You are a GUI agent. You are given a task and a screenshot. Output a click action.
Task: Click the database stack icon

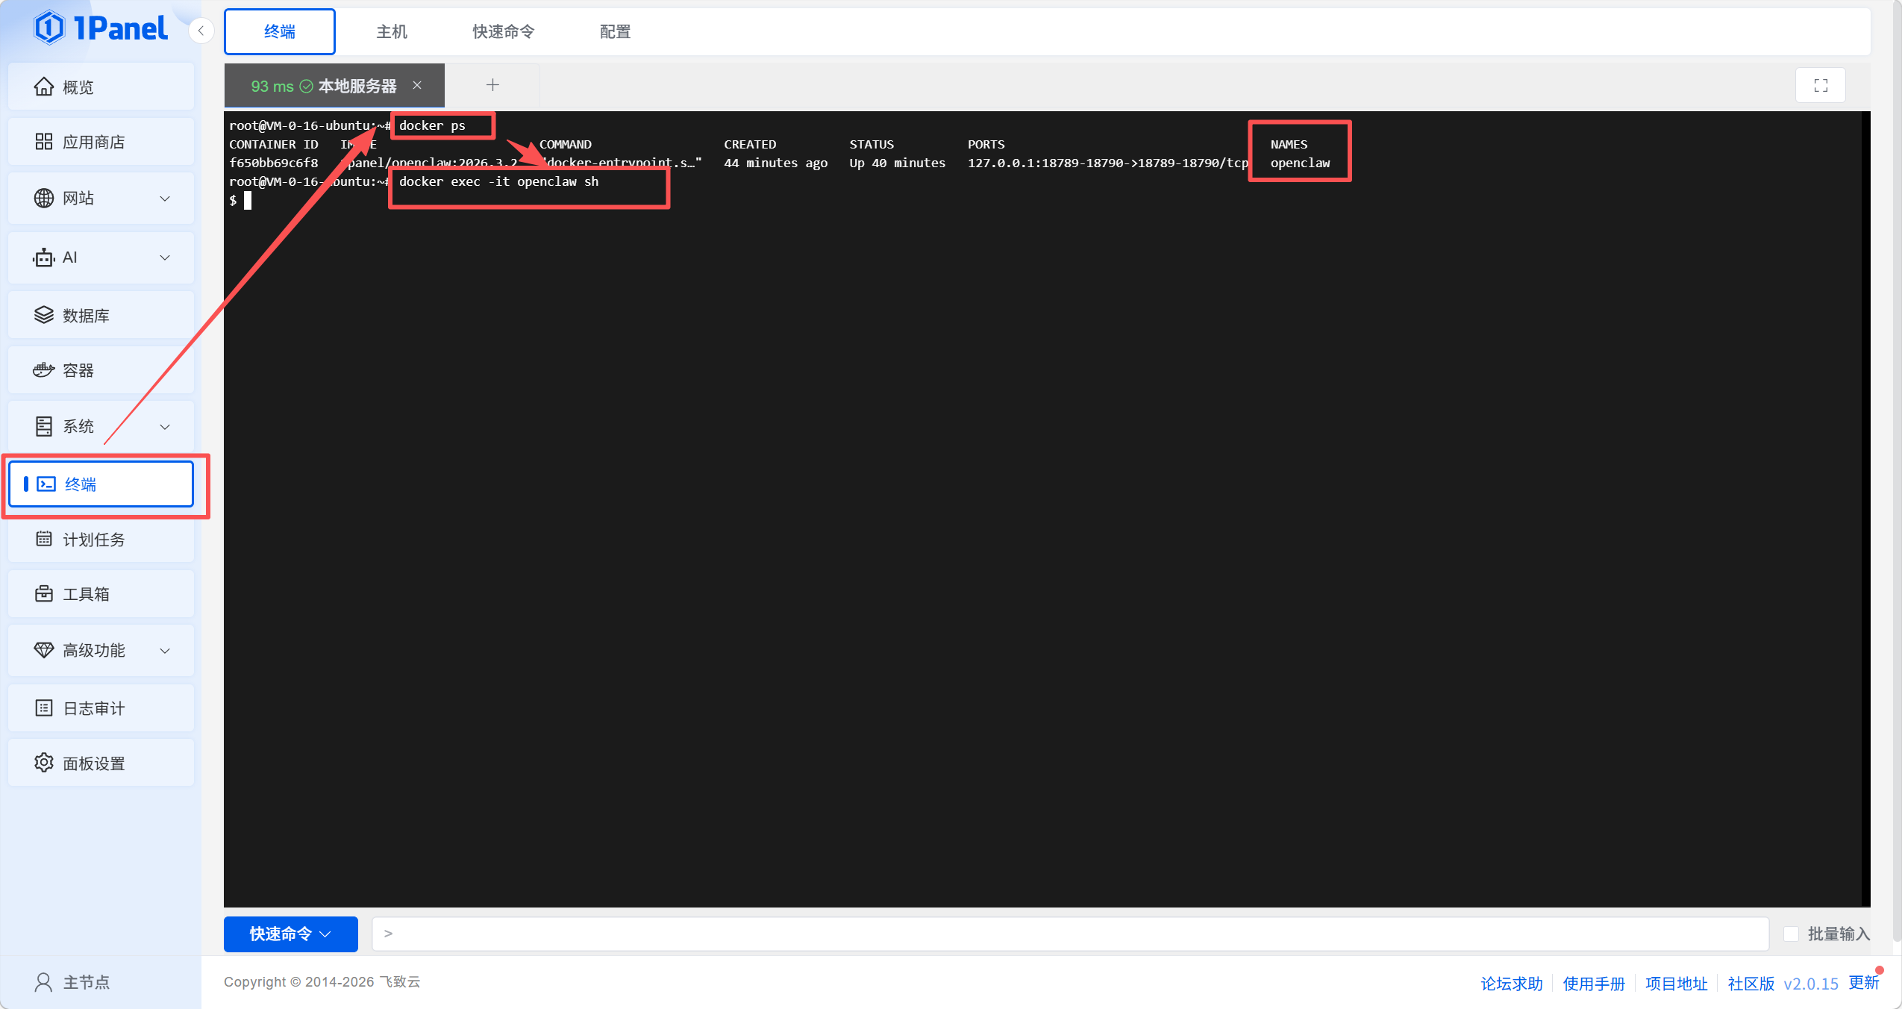point(44,315)
